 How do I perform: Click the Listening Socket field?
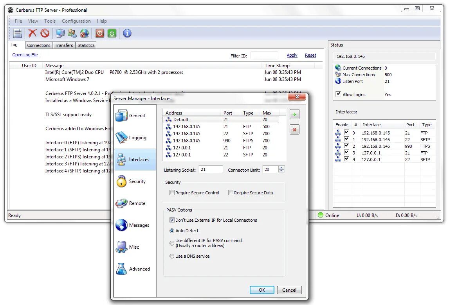pyautogui.click(x=211, y=169)
